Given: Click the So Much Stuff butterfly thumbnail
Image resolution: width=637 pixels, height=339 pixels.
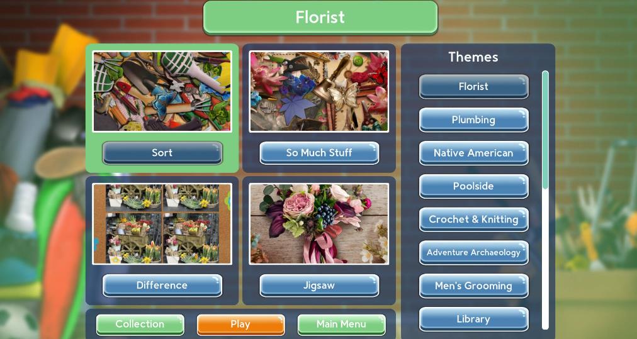Looking at the screenshot, I should click(x=319, y=91).
